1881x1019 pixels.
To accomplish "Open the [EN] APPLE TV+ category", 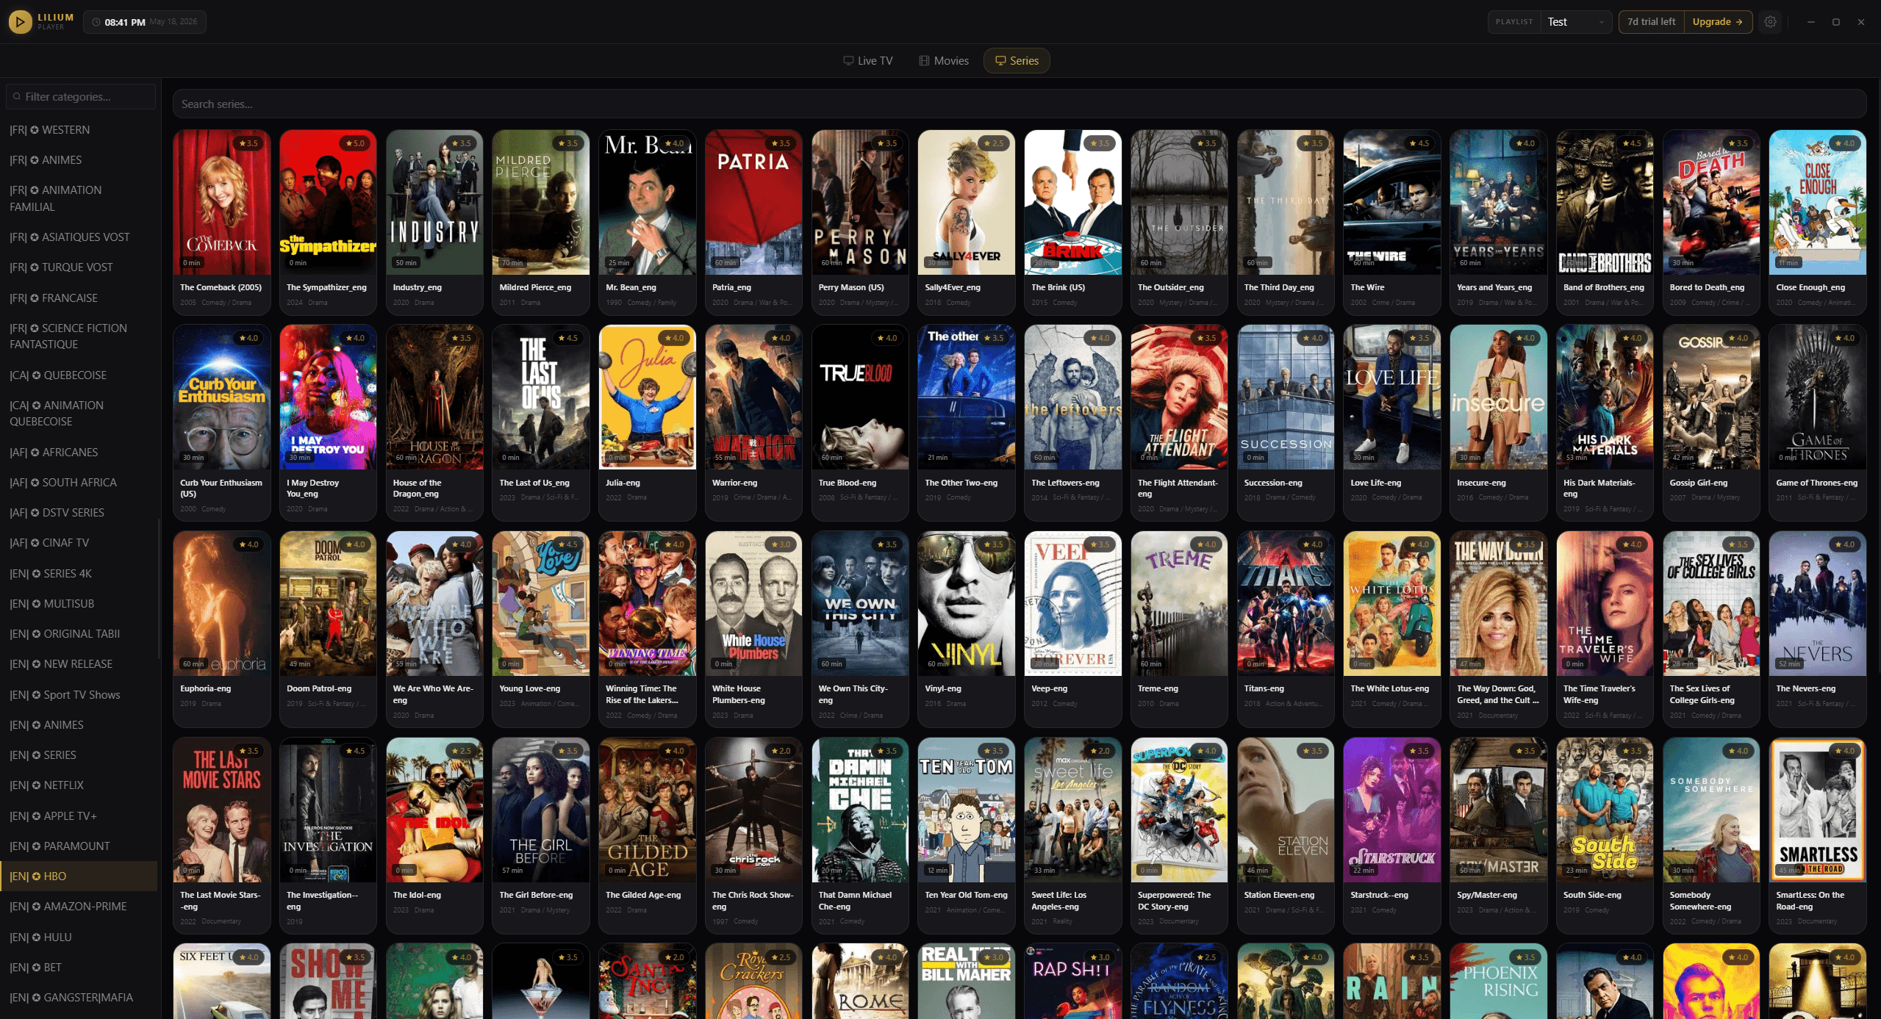I will tap(79, 815).
